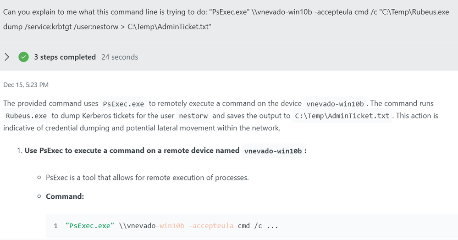
Task: Click line number 1 in the code block
Action: click(x=55, y=226)
